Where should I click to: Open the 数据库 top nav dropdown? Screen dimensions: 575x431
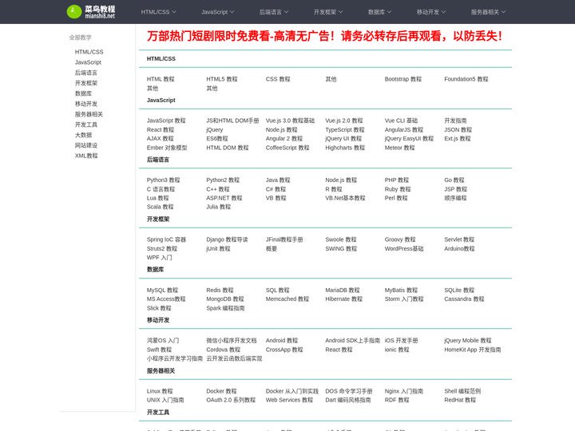tap(379, 12)
